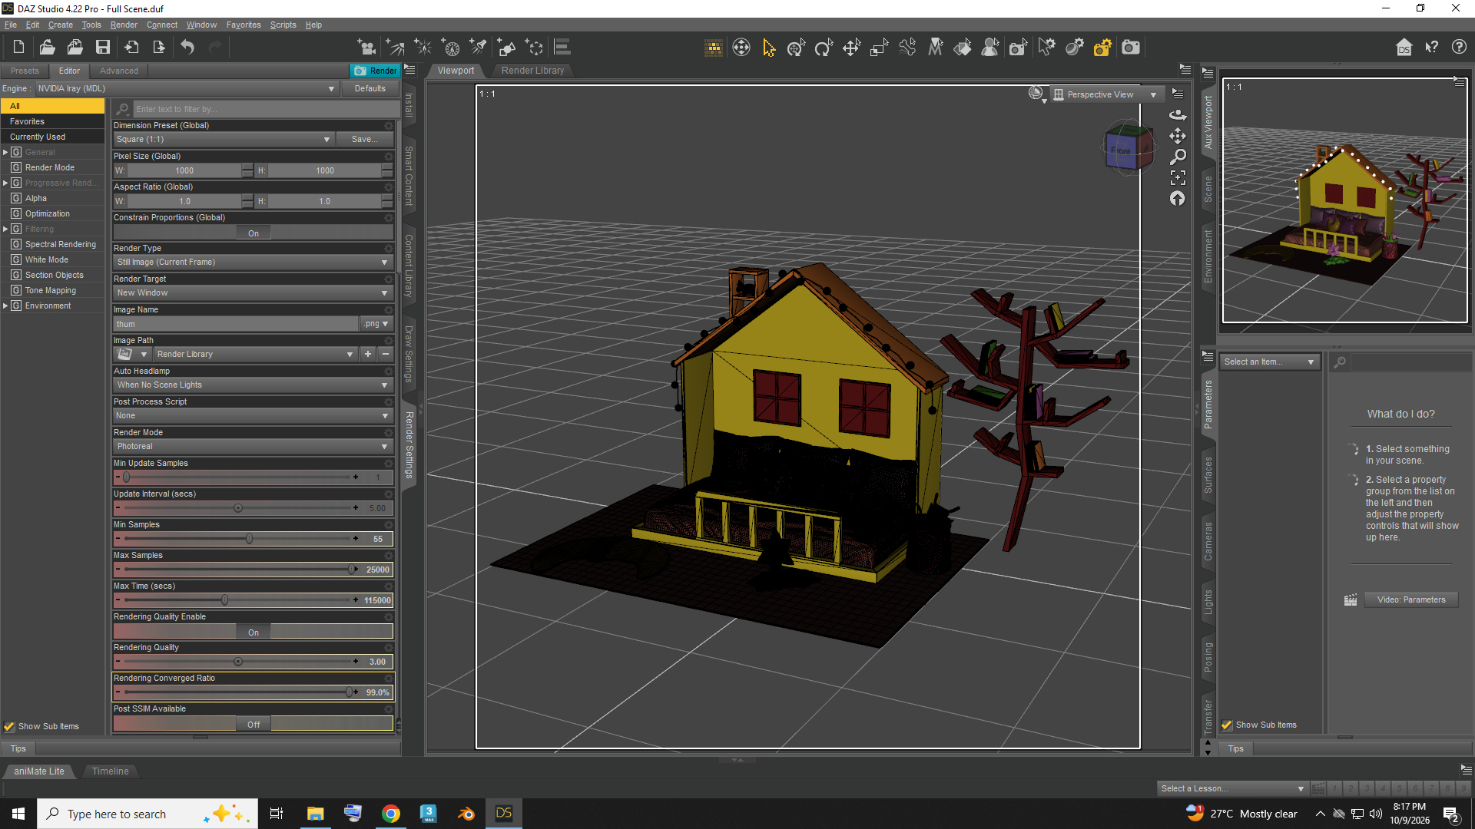The height and width of the screenshot is (829, 1475).
Task: Click the Video: Parameters button
Action: 1411,600
